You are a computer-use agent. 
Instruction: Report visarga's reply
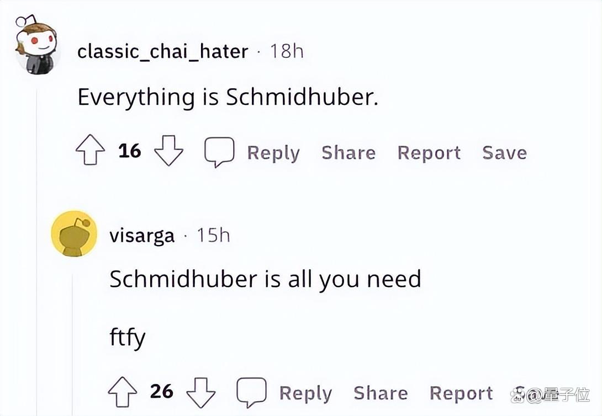[x=461, y=393]
